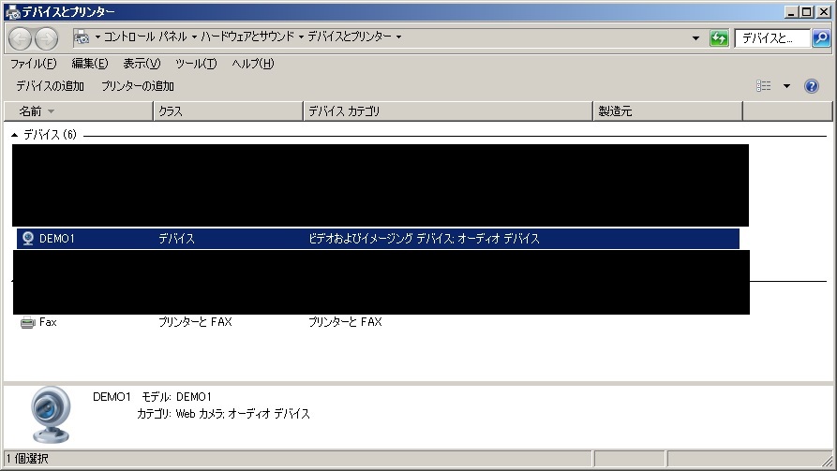The height and width of the screenshot is (471, 837).
Task: Sort by 製造元 column header
Action: pyautogui.click(x=667, y=111)
